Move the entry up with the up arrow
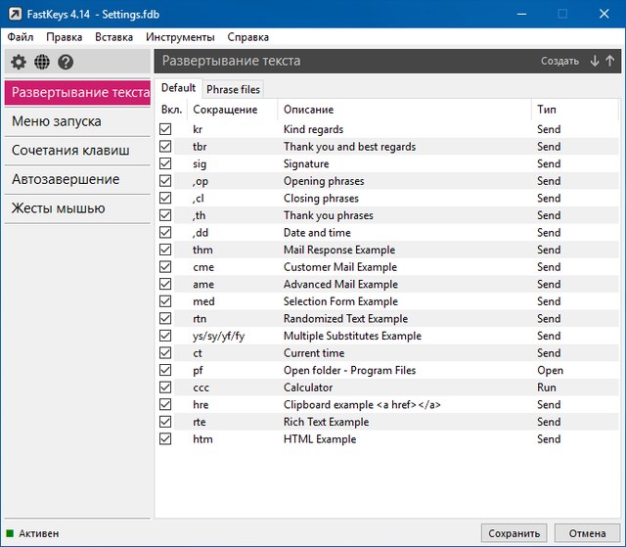The image size is (626, 547). [x=610, y=61]
